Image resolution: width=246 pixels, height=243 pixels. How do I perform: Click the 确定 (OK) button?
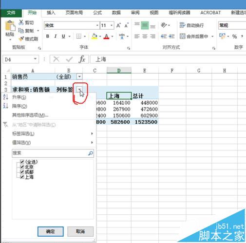pyautogui.click(x=51, y=231)
